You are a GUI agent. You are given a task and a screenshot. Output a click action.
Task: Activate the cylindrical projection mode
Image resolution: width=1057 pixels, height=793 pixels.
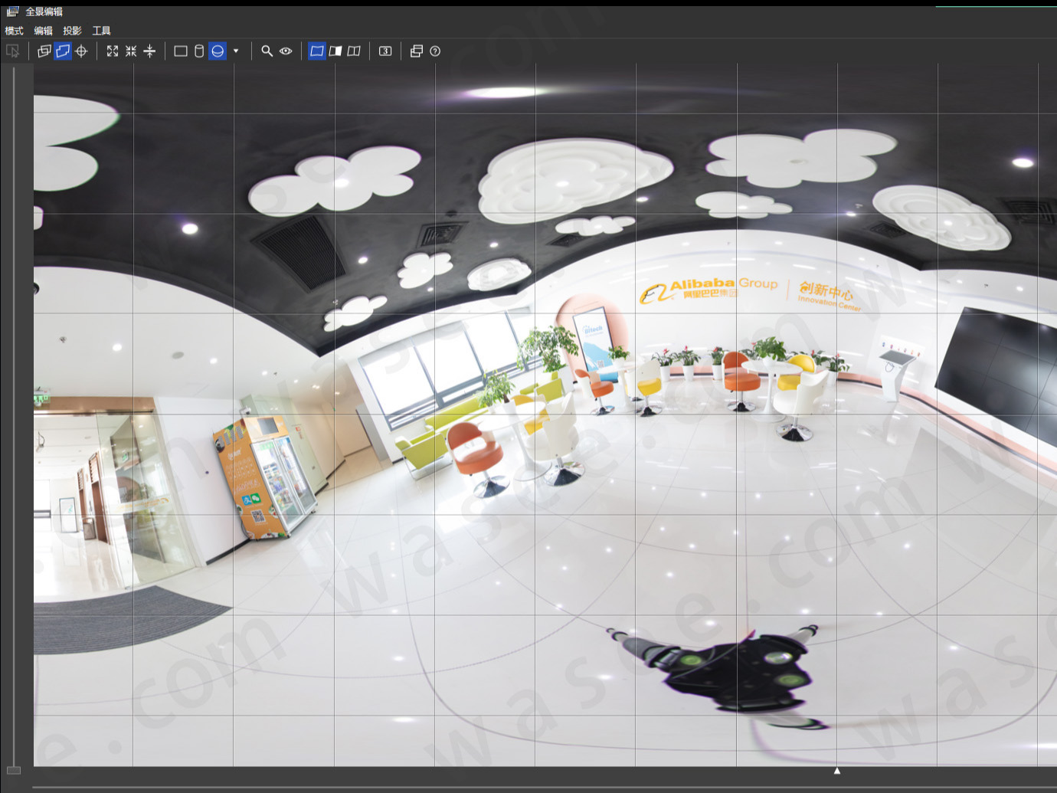coord(198,51)
